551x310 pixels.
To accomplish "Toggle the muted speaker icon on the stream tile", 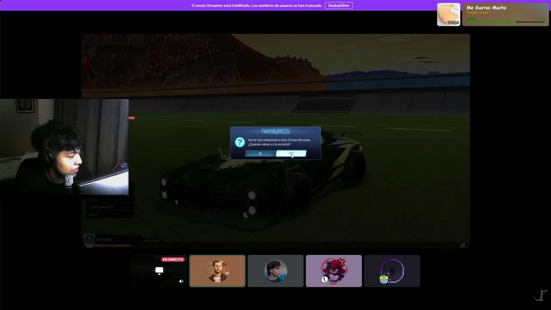I will pos(181,281).
